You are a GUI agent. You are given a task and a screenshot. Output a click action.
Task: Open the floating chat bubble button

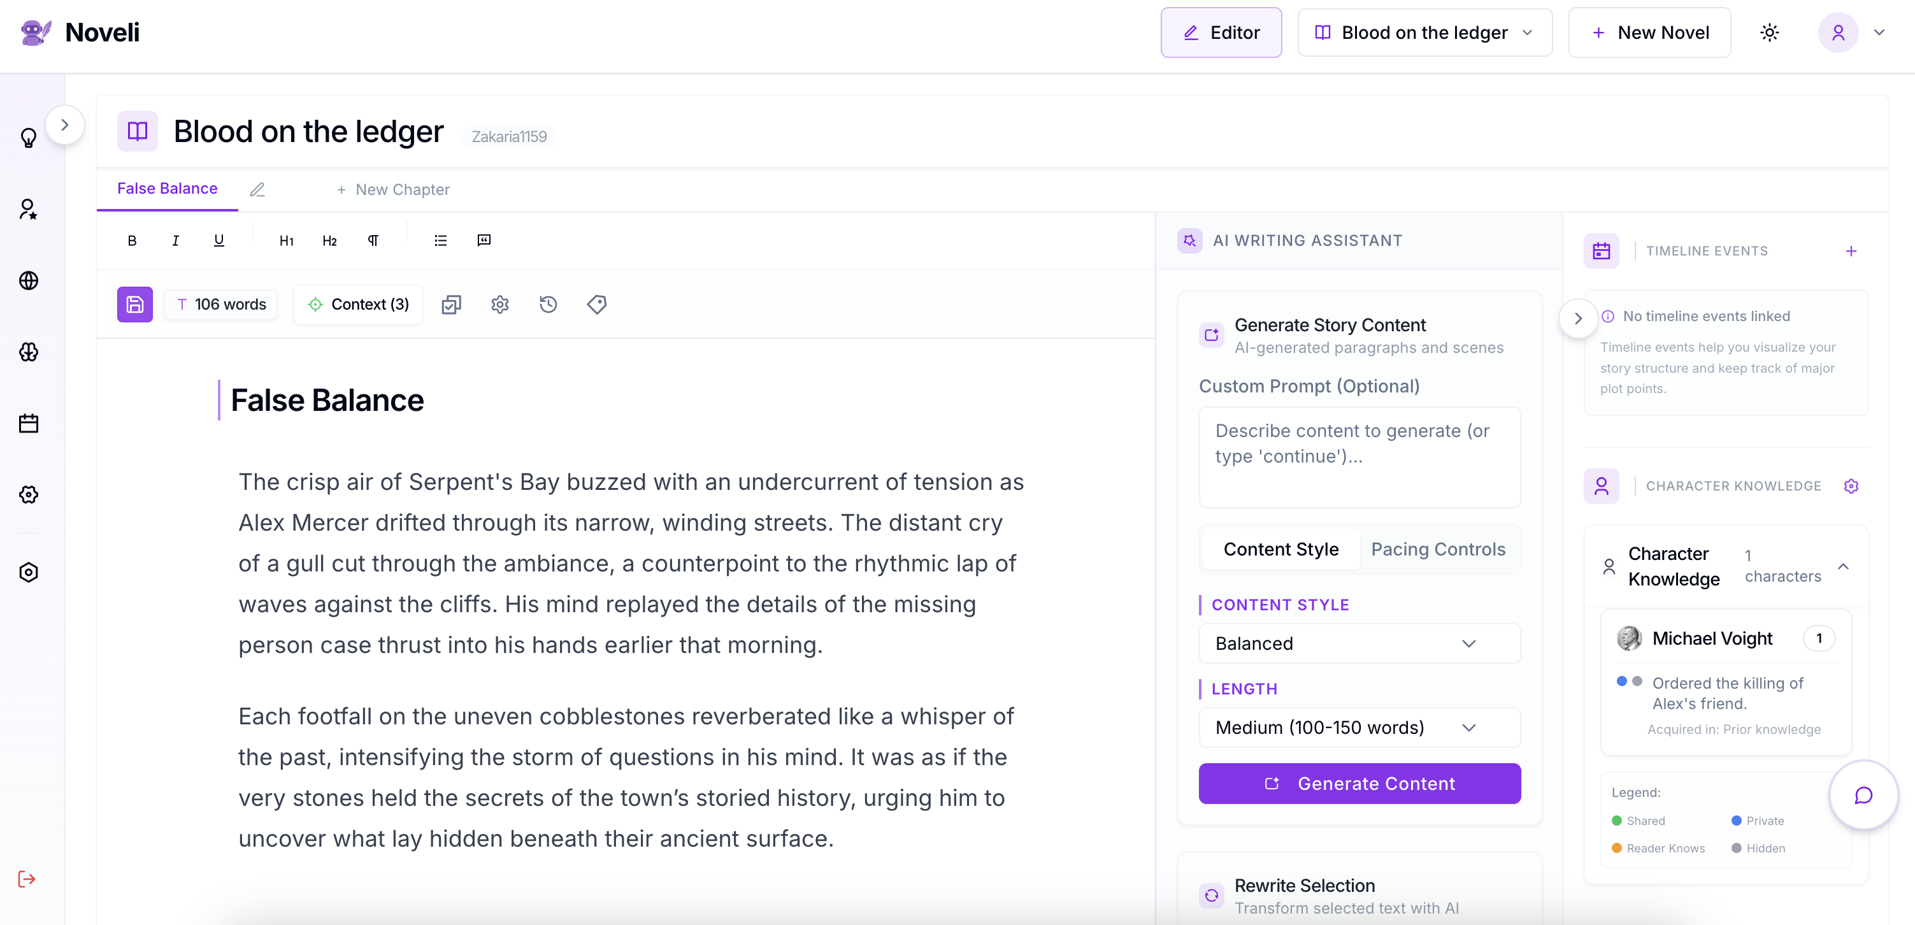click(x=1863, y=795)
